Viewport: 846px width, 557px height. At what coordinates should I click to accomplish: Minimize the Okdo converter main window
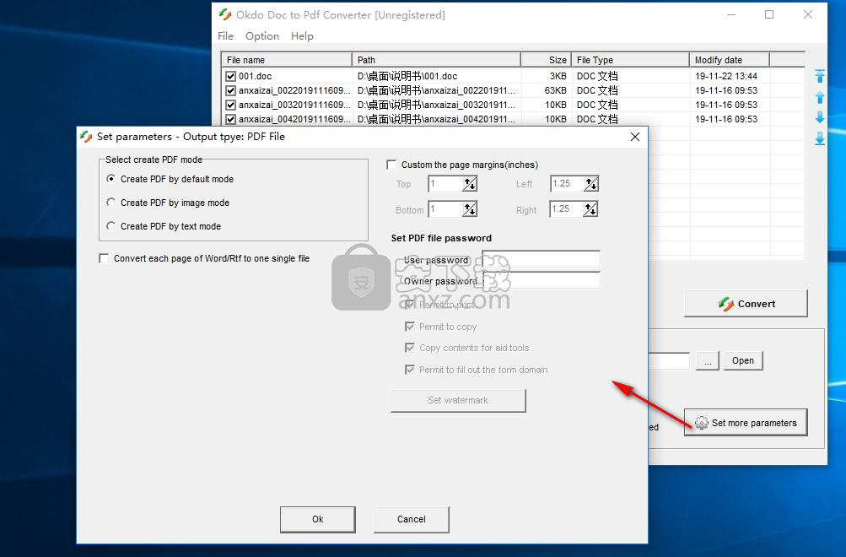click(731, 14)
